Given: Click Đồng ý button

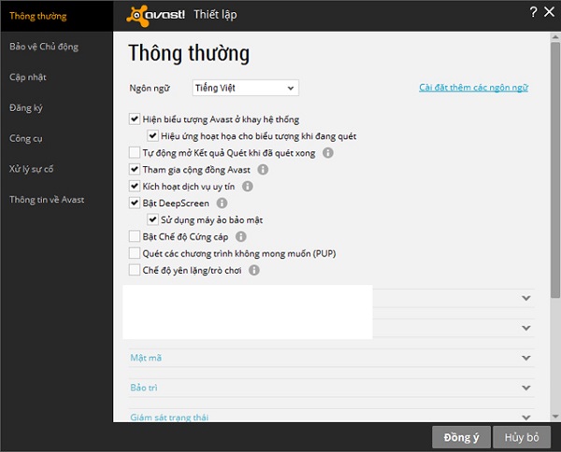Looking at the screenshot, I should pos(461,437).
